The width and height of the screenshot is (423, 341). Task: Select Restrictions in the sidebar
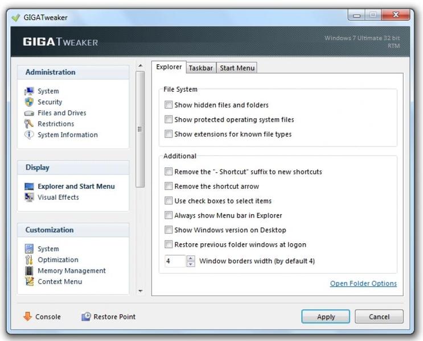(x=56, y=124)
